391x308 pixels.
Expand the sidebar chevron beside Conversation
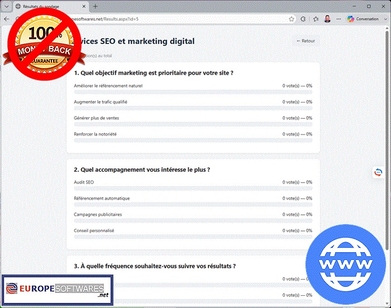tap(385, 19)
